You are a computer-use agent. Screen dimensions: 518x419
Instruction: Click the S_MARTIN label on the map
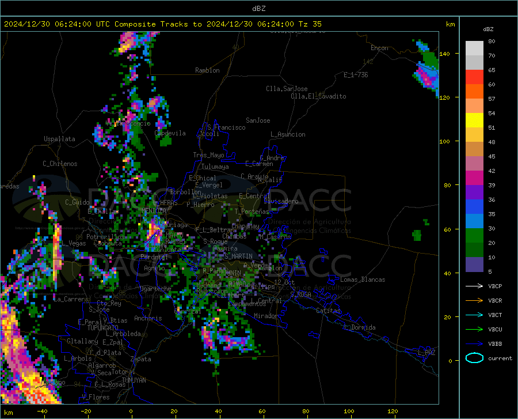tap(238, 256)
